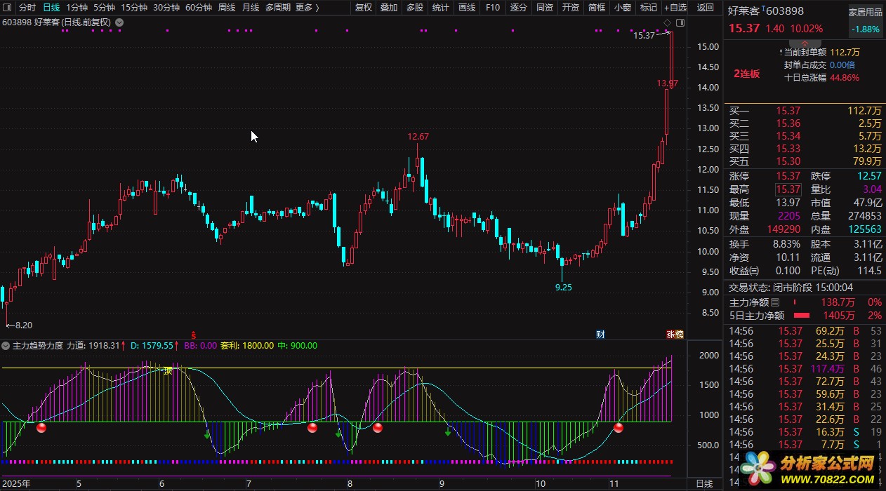Toggle the left sidebar panel icon
This screenshot has width=886, height=491.
coord(7,8)
